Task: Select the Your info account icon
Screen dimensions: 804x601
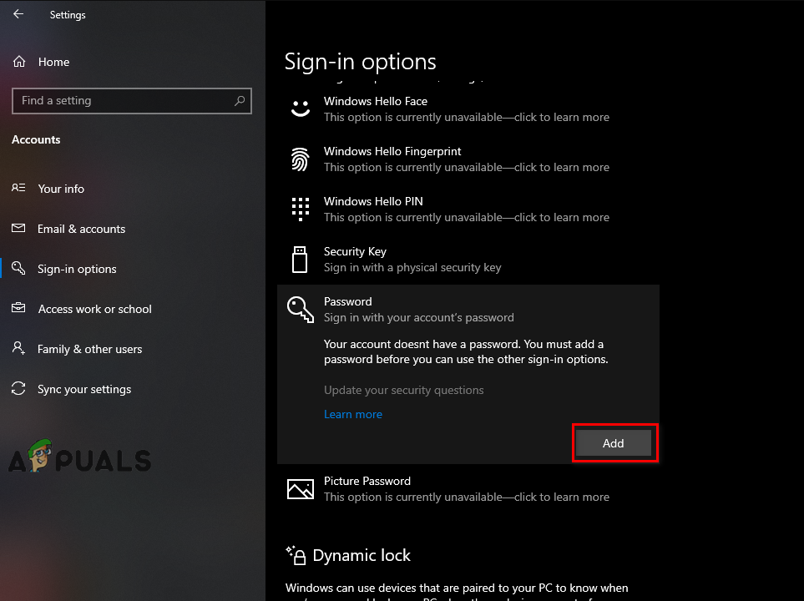Action: tap(18, 189)
